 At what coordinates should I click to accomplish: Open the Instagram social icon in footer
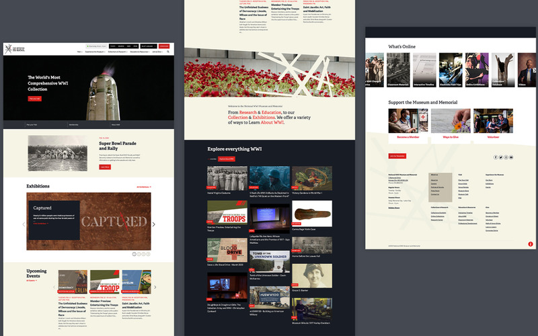coord(506,157)
